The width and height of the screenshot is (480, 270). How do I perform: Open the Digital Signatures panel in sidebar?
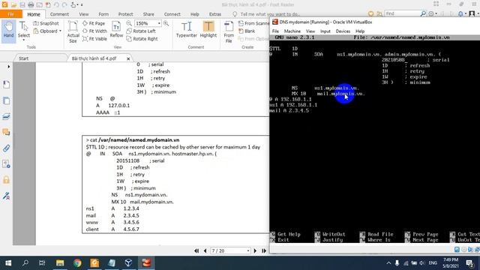tap(6, 196)
